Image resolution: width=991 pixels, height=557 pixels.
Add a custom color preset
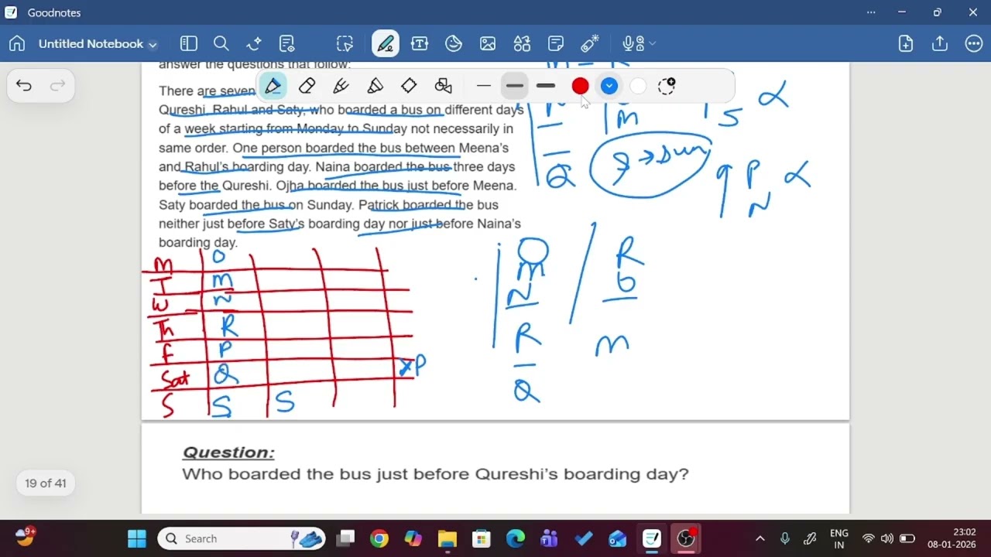tap(667, 86)
